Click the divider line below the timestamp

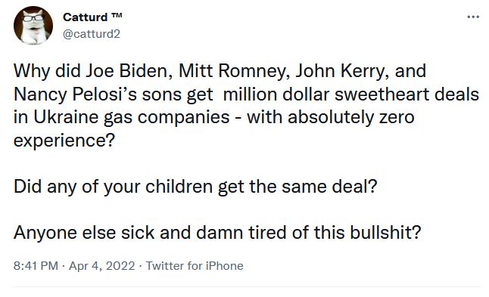point(246,286)
